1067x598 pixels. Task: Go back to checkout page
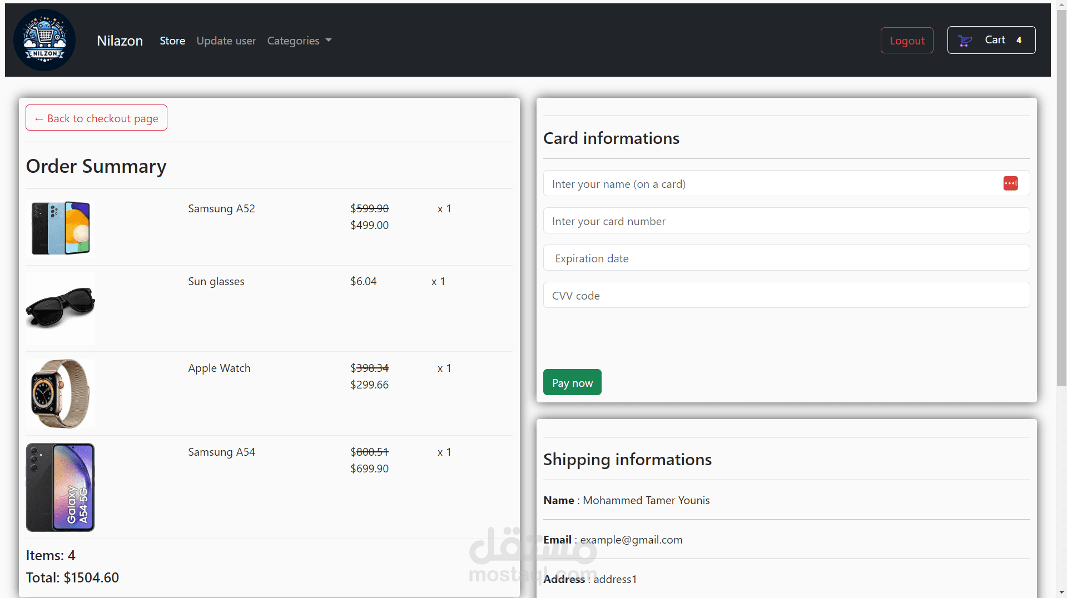[x=96, y=118]
